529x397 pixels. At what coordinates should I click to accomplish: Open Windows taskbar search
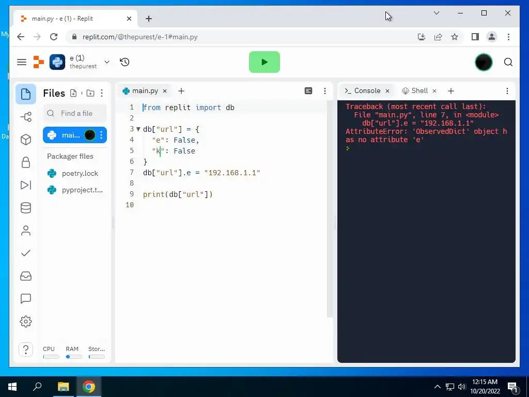coord(37,387)
